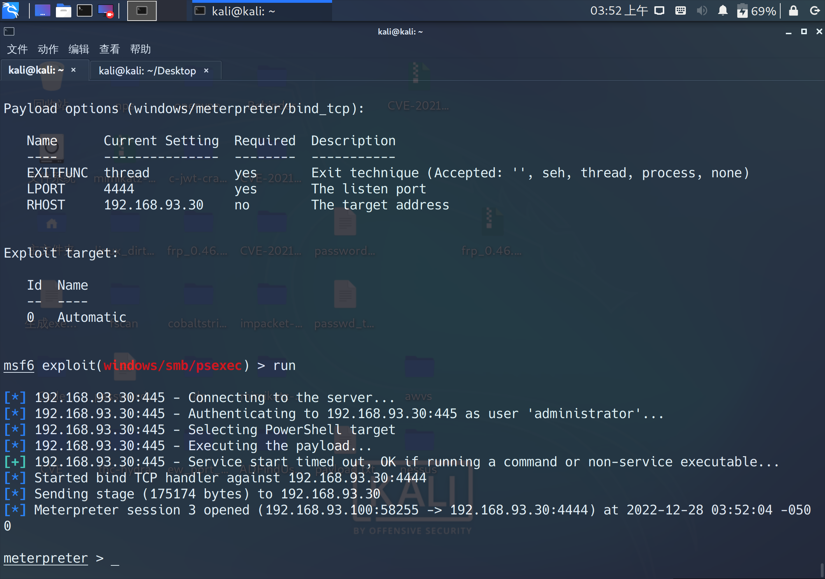Mute audio via the volume speaker icon

[x=701, y=11]
